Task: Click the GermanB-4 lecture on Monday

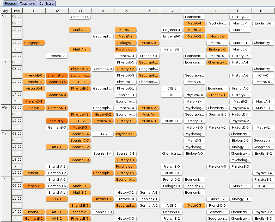Action: pos(80,17)
